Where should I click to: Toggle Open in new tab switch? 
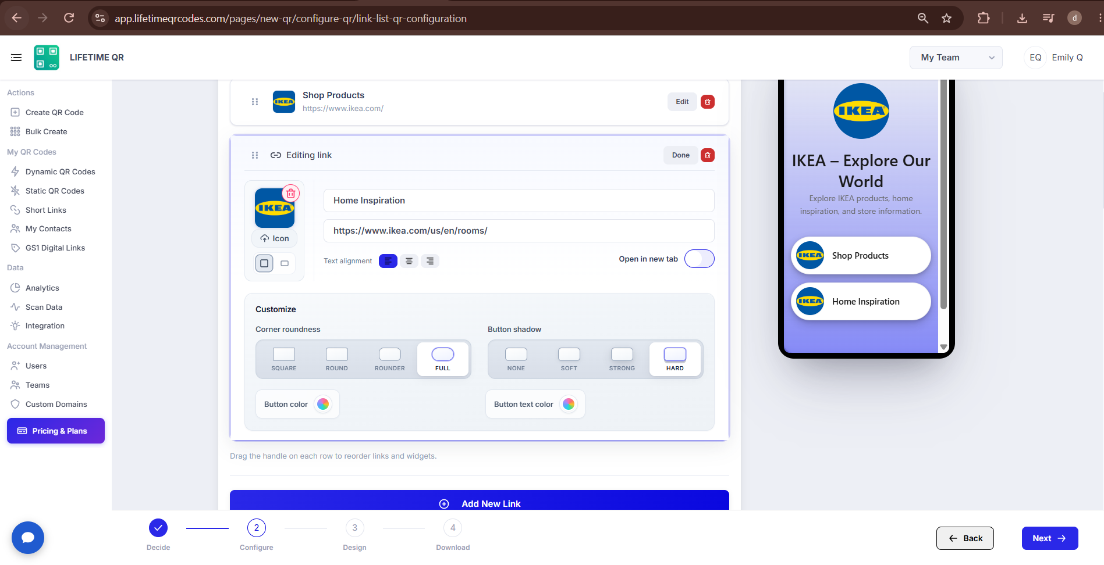click(700, 259)
